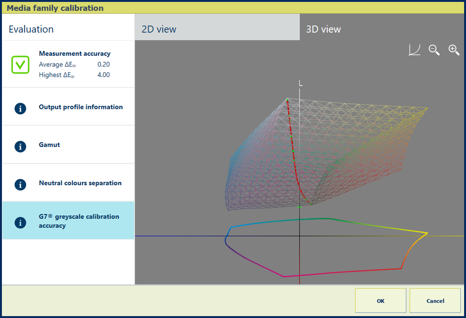The image size is (466, 318).
Task: Expand the Output profile information section
Action: [81, 107]
